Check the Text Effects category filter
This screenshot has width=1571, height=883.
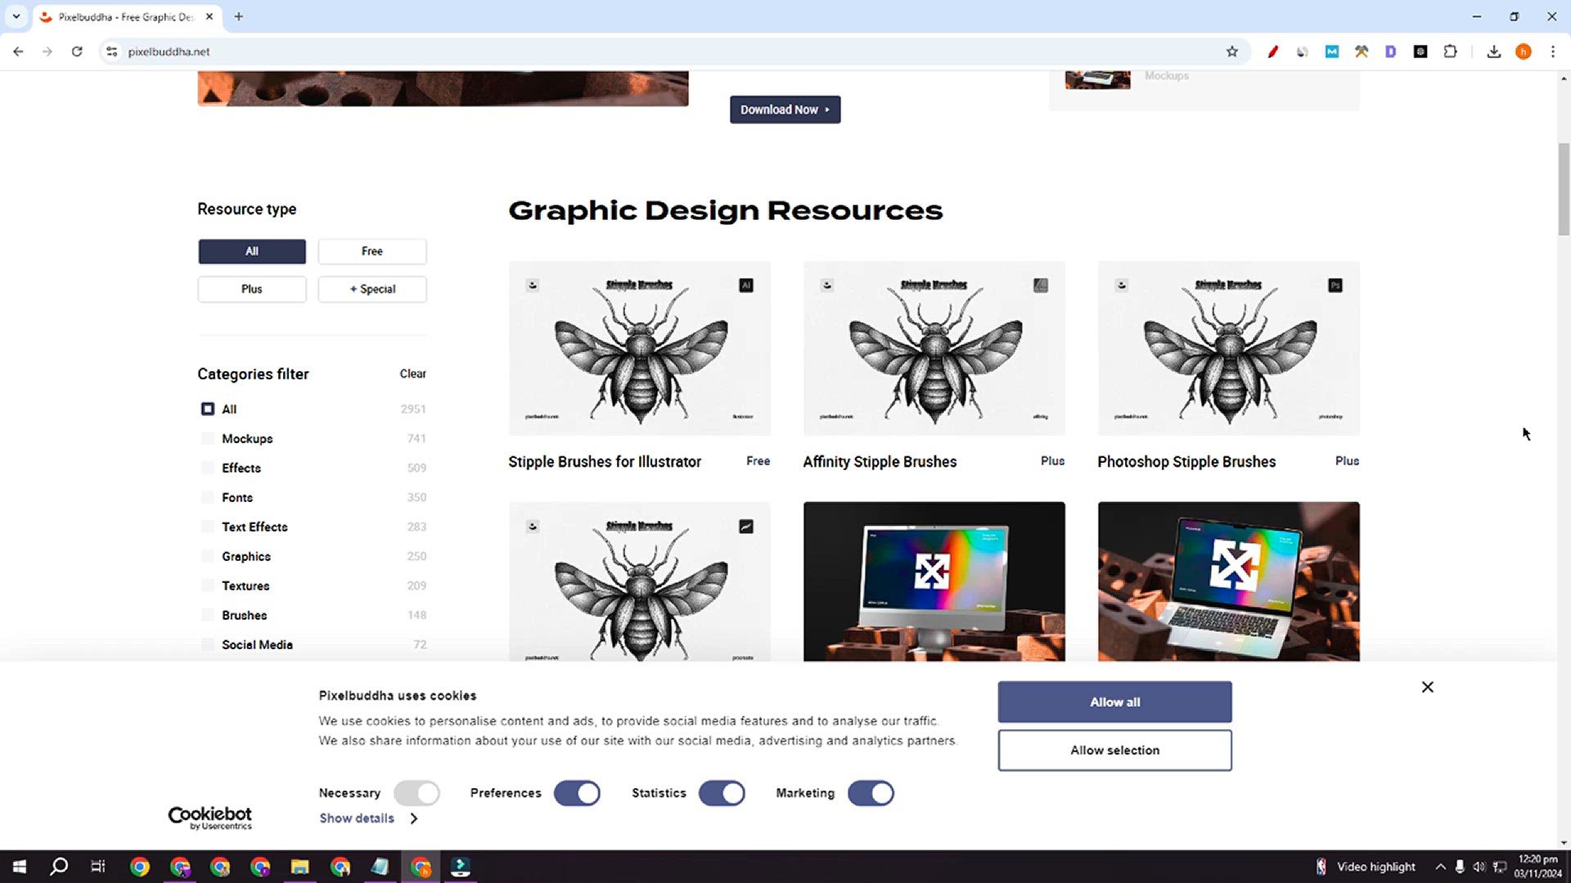208,527
